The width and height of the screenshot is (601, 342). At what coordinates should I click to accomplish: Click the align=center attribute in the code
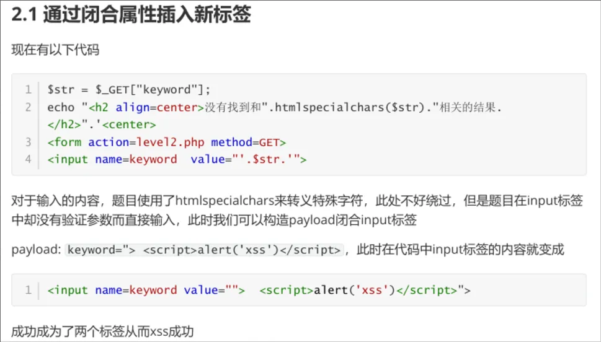pos(156,107)
